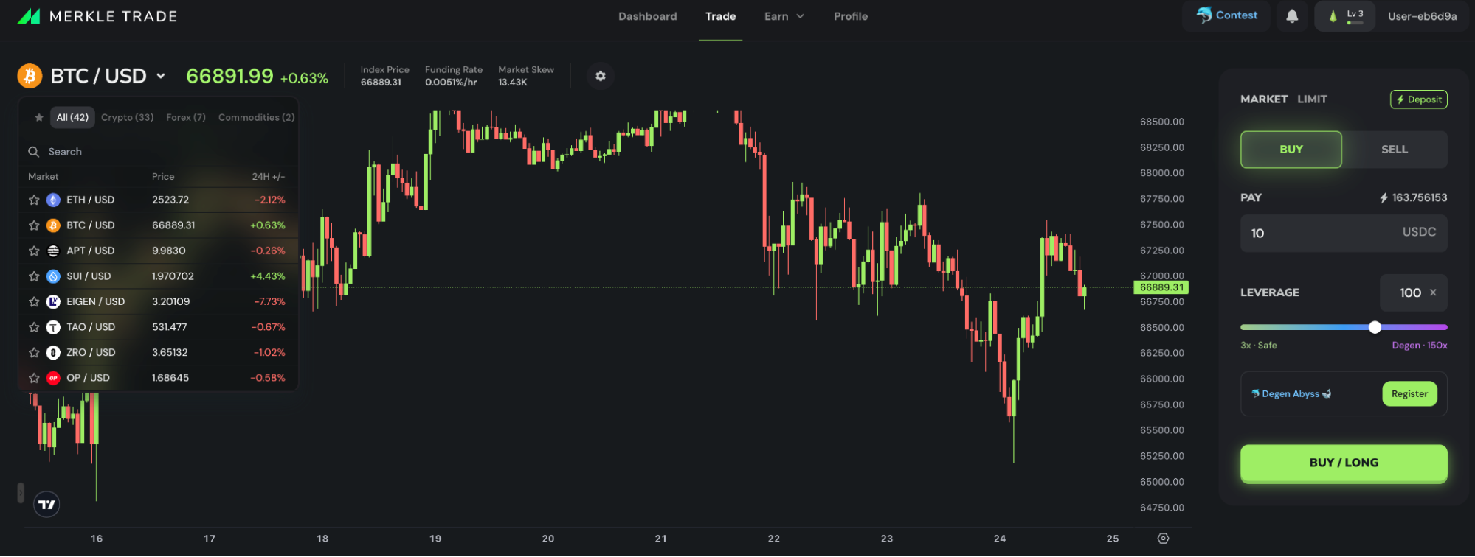Favorite ETH / USD with its star
1475x557 pixels.
tap(34, 200)
